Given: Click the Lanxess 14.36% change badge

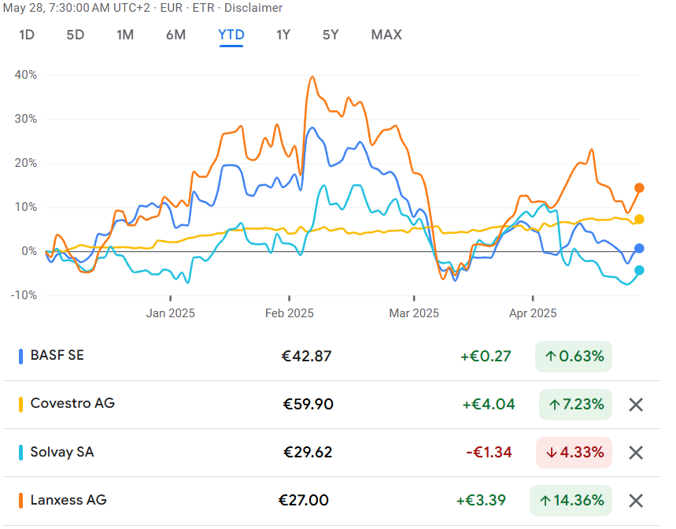Looking at the screenshot, I should click(571, 501).
